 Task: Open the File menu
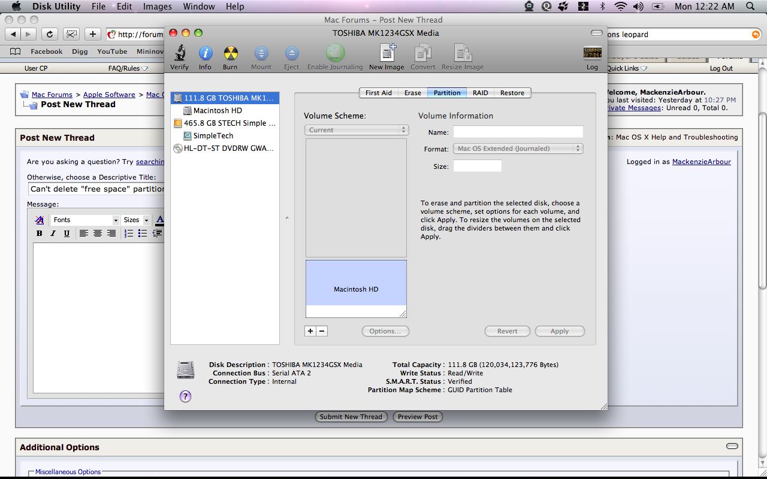point(99,7)
